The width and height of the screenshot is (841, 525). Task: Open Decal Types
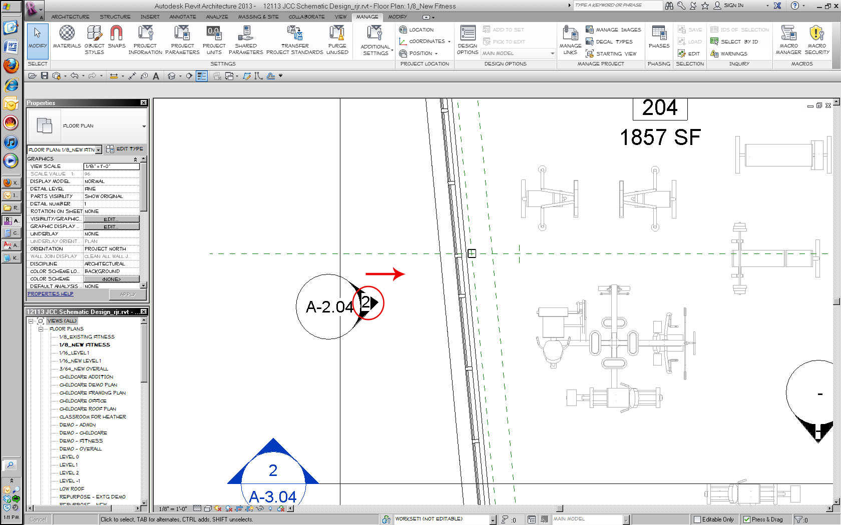tap(609, 41)
